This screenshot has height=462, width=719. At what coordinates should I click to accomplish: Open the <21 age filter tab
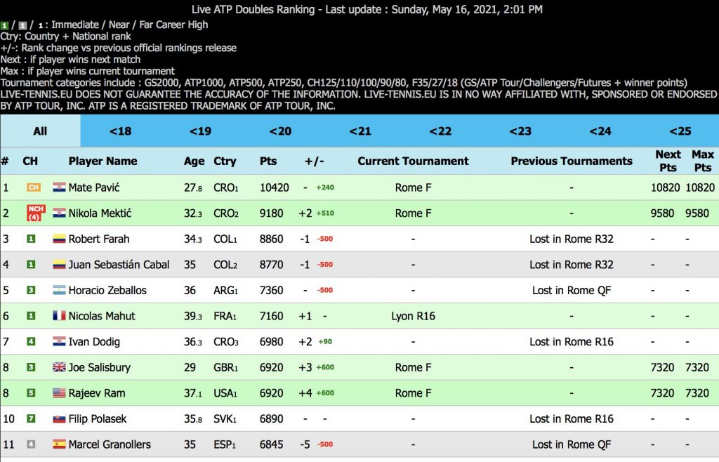click(360, 131)
